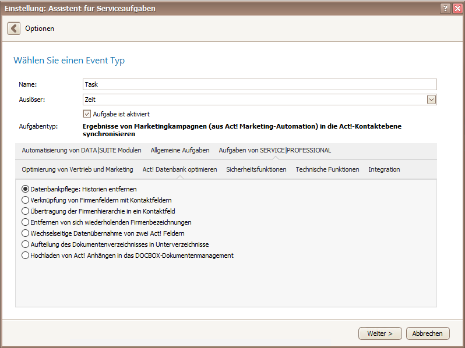Click the Wählen Sie einen Event Typ heading

[x=69, y=61]
